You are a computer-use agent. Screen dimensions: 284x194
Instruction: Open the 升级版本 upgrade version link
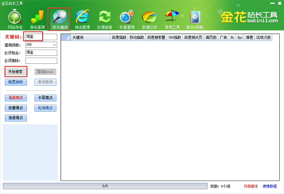tap(251, 186)
